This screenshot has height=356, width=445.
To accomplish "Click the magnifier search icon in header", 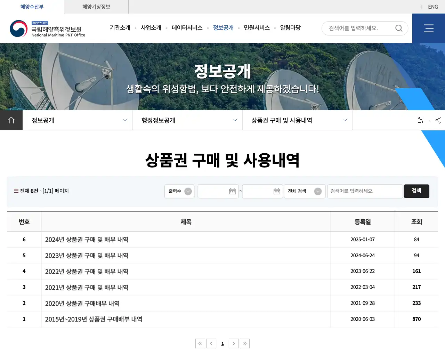I will click(x=399, y=28).
